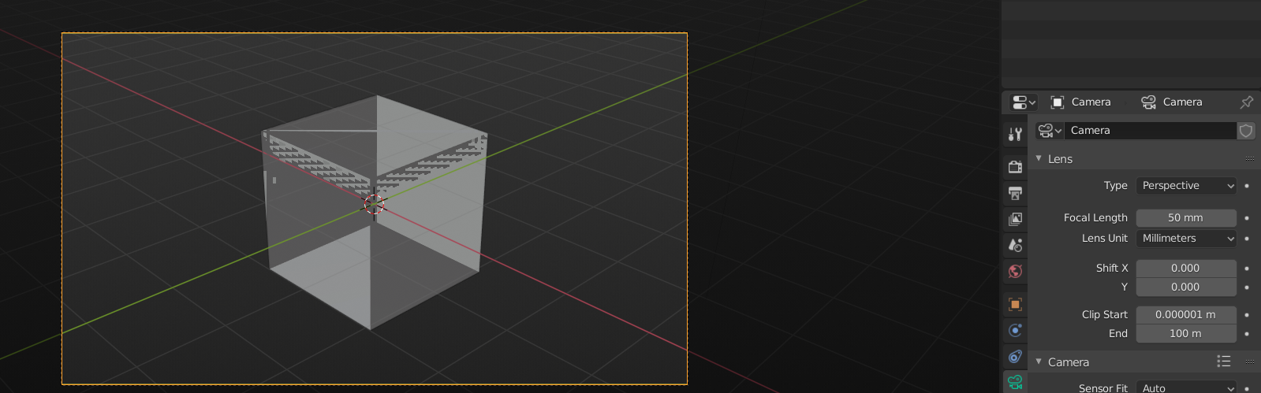Image resolution: width=1261 pixels, height=393 pixels.
Task: Click the animate dot beside Clip Start
Action: pos(1247,315)
